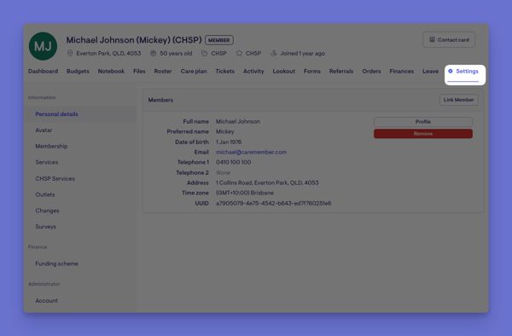Click the card icon in the Contact card button
The width and height of the screenshot is (512, 336).
pyautogui.click(x=432, y=39)
